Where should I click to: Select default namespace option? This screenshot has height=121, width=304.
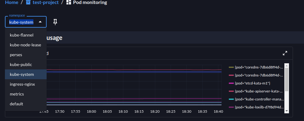[26, 104]
